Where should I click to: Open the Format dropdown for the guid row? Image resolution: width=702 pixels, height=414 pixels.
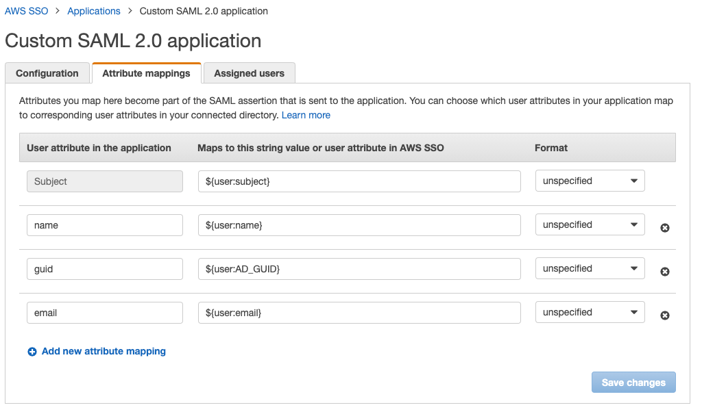click(x=590, y=268)
